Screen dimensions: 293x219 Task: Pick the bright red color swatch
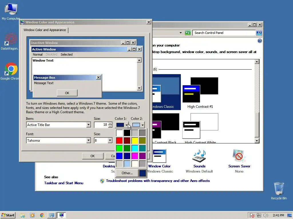[x=119, y=141]
